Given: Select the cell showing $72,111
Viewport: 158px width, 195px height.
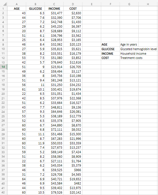Looking at the screenshot, I should tap(54, 130).
